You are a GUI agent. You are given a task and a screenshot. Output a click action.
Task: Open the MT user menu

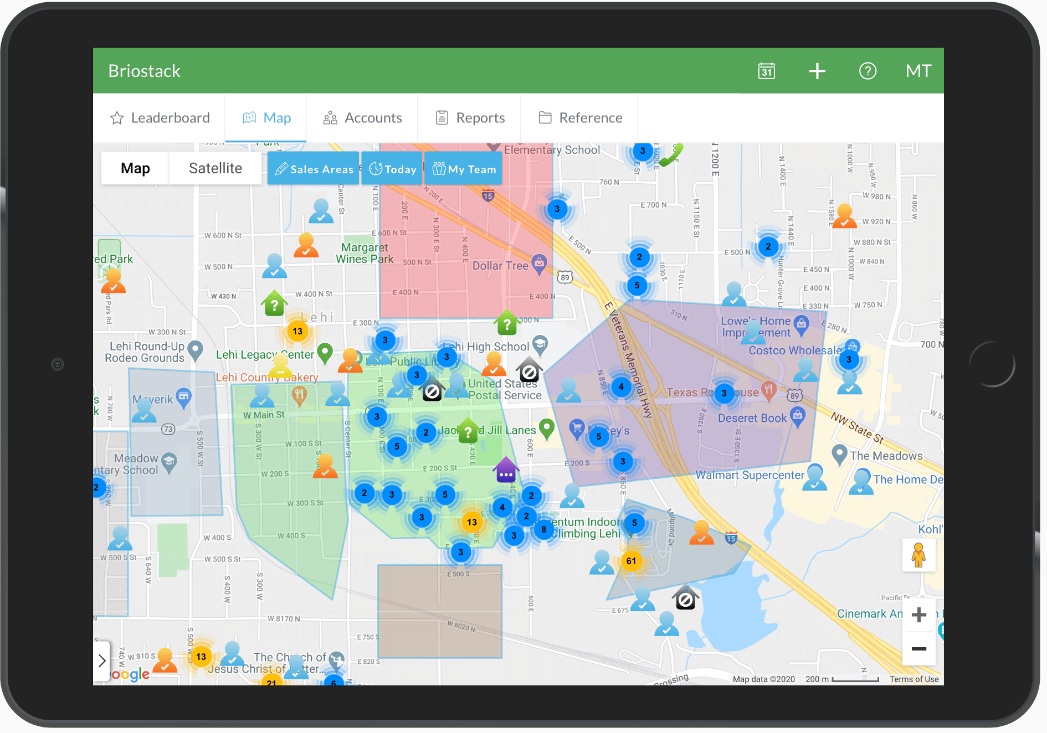click(918, 71)
